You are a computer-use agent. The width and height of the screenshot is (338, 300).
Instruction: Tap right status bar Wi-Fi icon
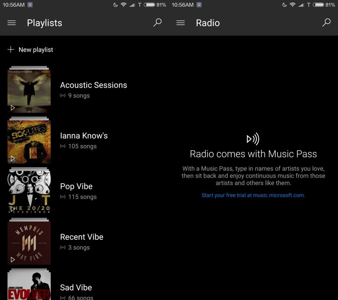point(292,5)
